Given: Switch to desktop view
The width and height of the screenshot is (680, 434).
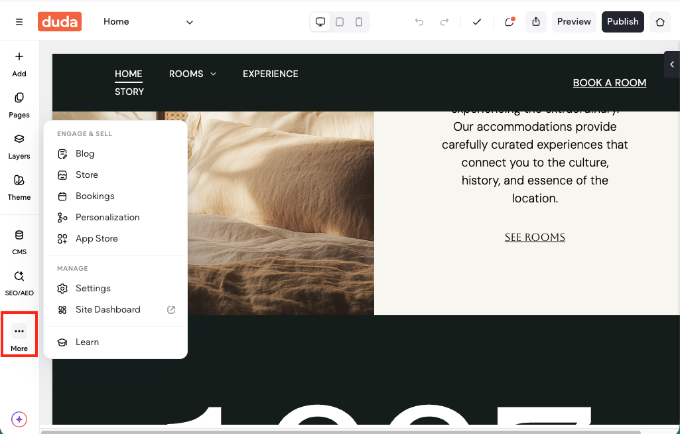Looking at the screenshot, I should coord(320,22).
